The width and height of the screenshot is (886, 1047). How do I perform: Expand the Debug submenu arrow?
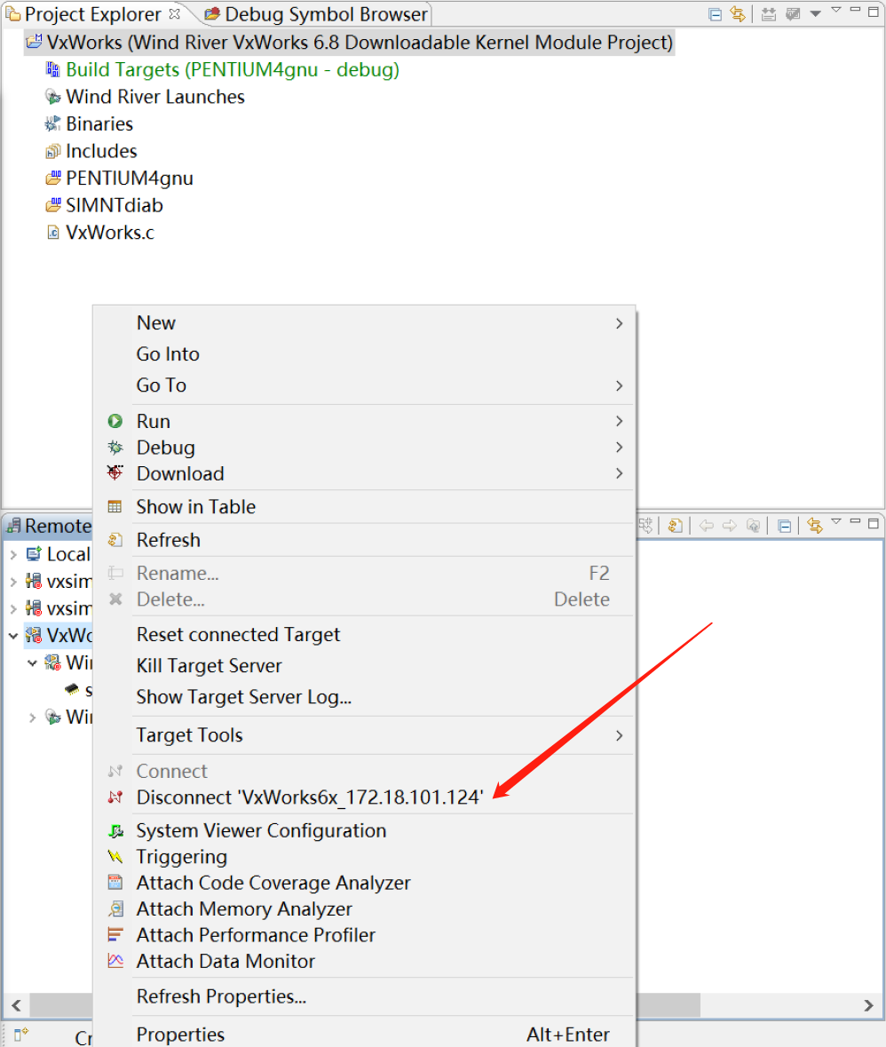pos(619,448)
